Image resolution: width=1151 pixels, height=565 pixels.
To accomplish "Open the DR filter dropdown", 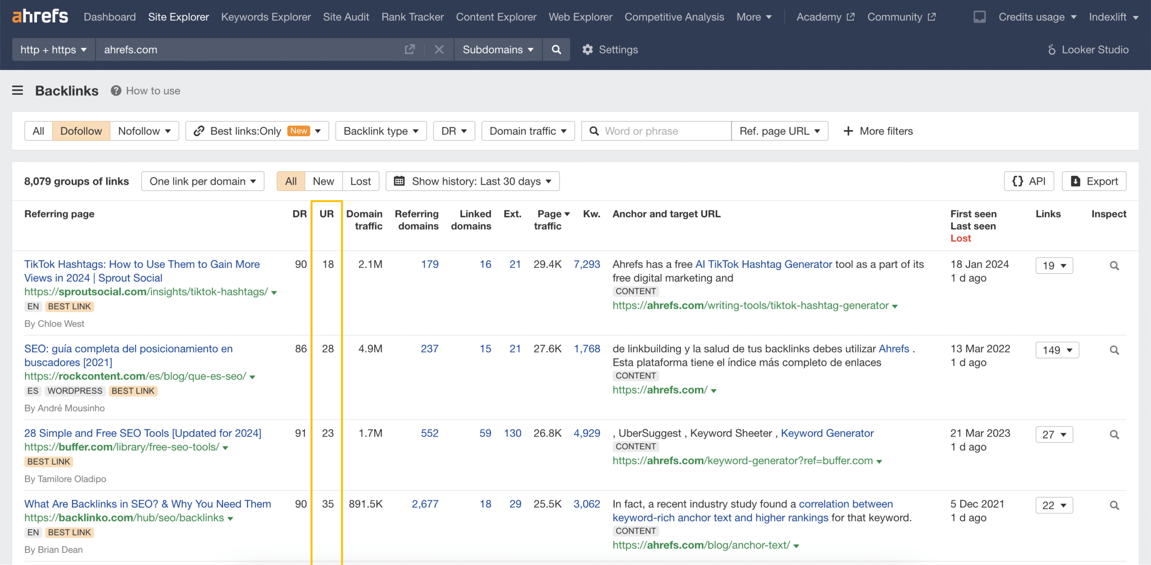I will point(454,131).
